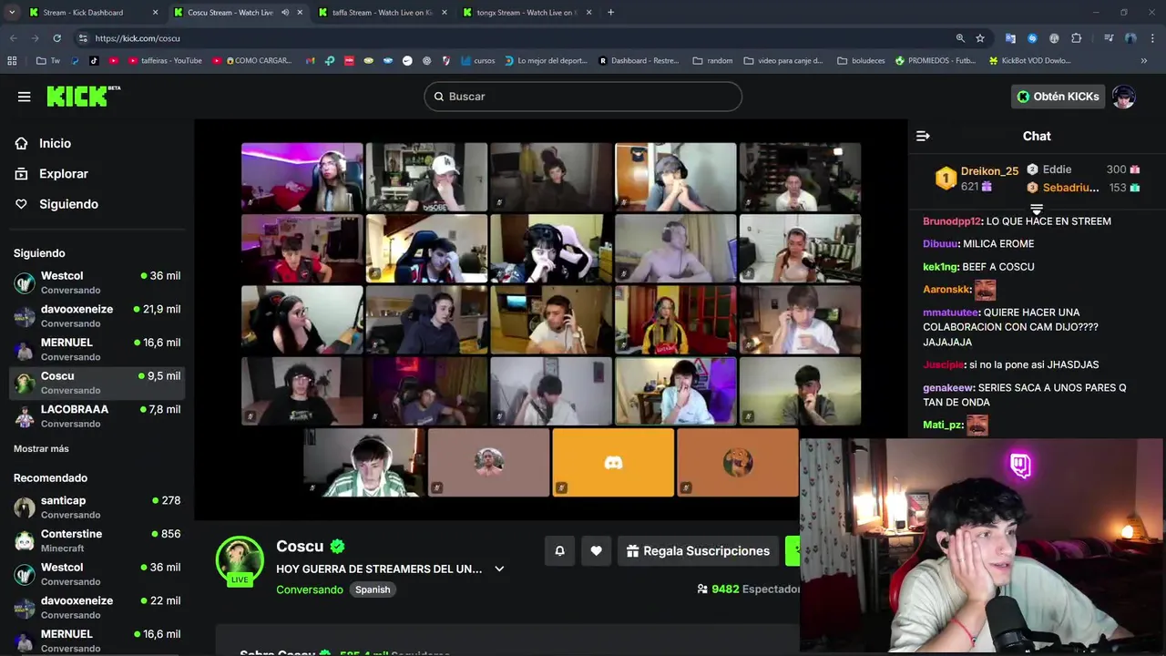Click the Discord logo tile in the stream grid
The image size is (1166, 656).
[613, 463]
